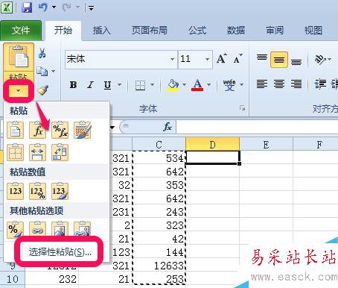The height and width of the screenshot is (288, 338).
Task: Toggle center text horizontally
Action: [279, 84]
